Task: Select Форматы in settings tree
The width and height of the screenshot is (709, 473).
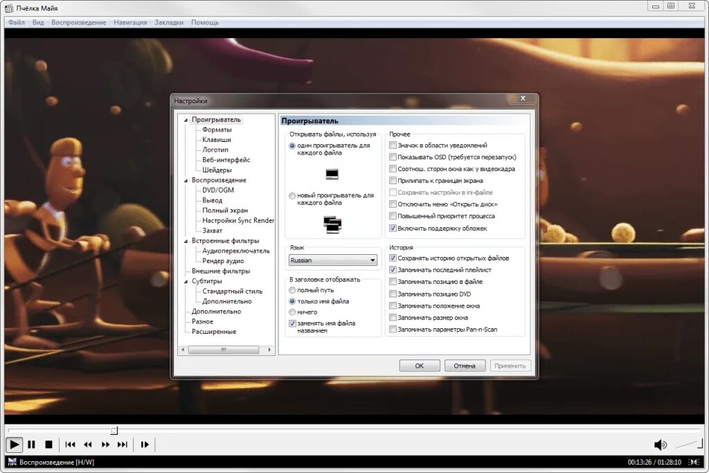Action: [x=217, y=130]
